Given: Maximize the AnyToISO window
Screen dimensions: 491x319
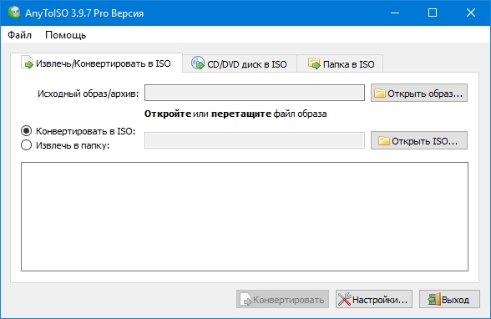Looking at the screenshot, I should 433,13.
